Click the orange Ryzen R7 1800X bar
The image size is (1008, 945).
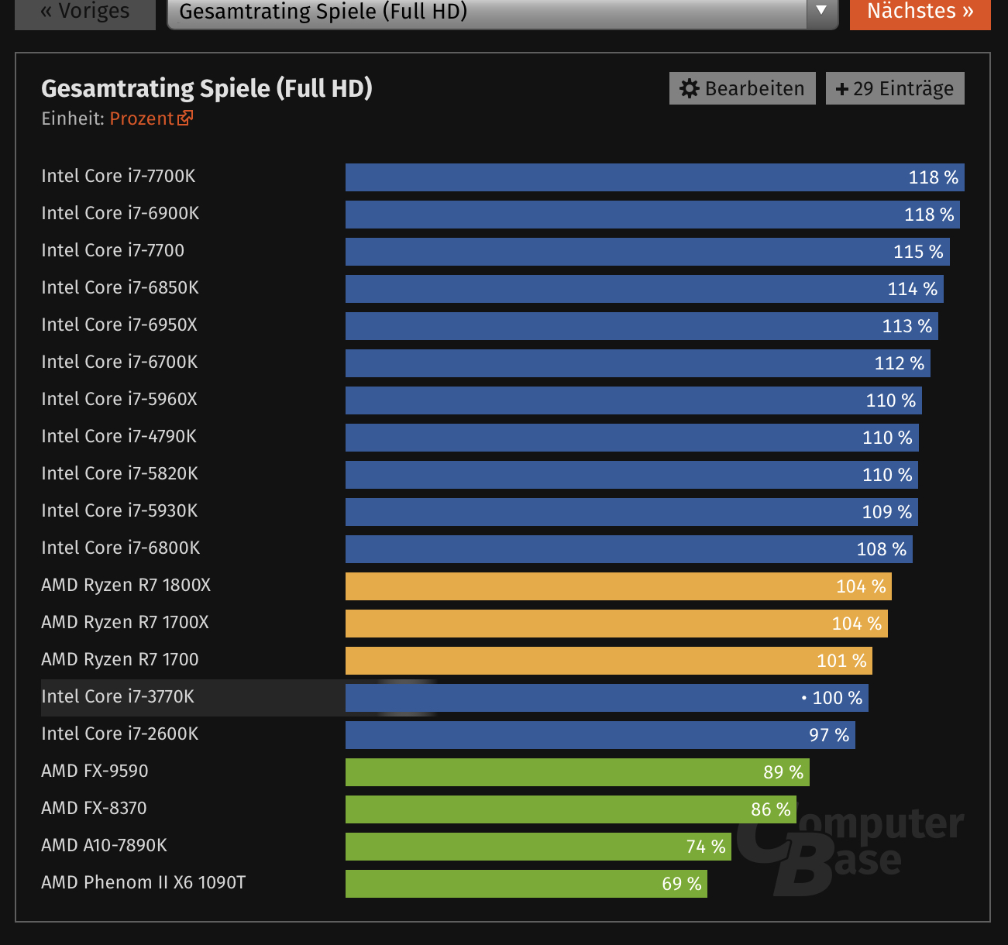pyautogui.click(x=618, y=586)
